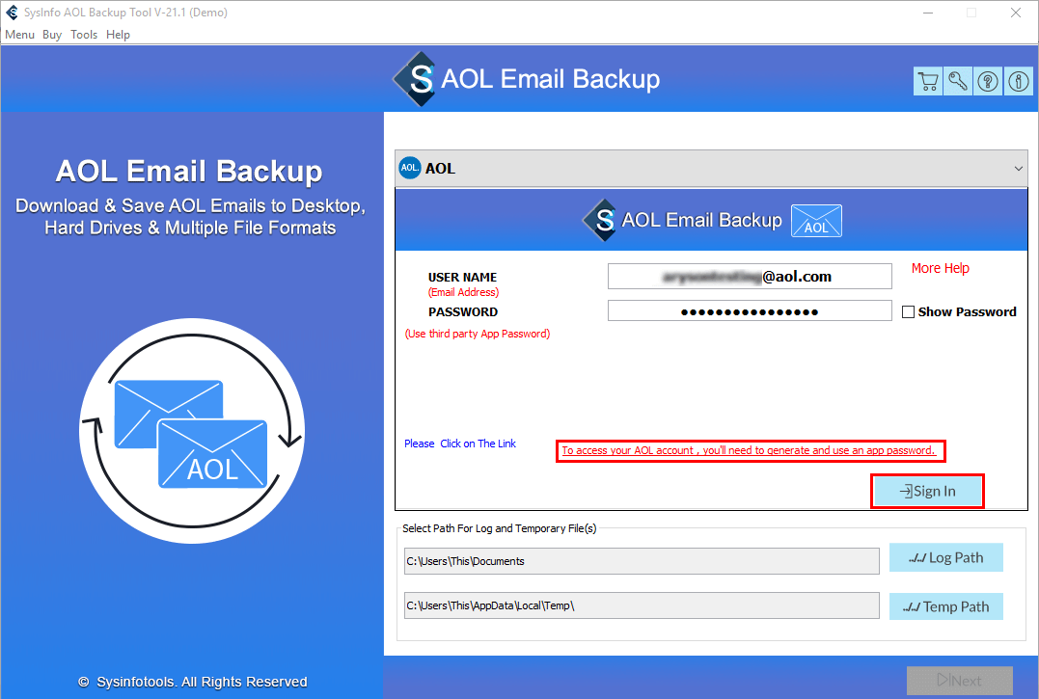
Task: Click the 'USER NAME' label
Action: [x=462, y=278]
